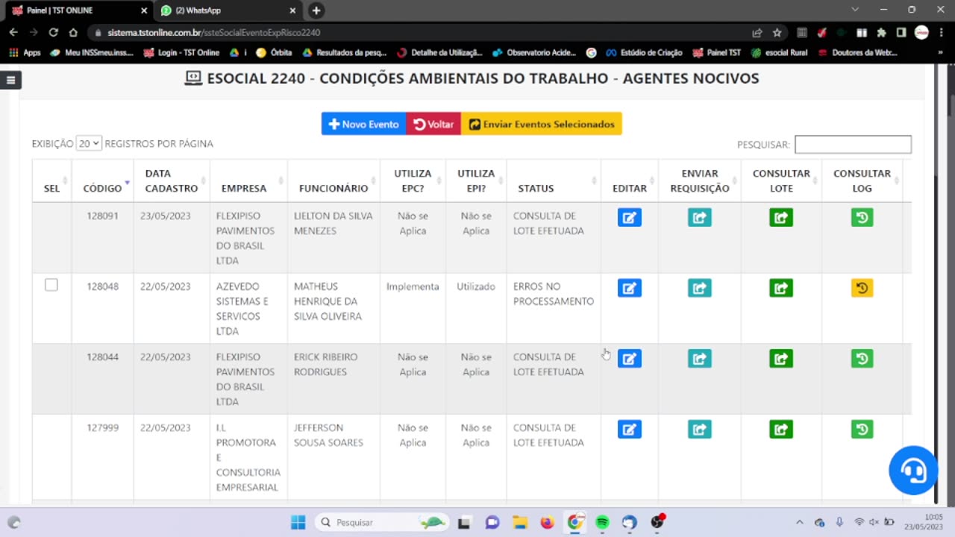Image resolution: width=955 pixels, height=537 pixels.
Task: Open Firefox from the taskbar
Action: [x=547, y=522]
